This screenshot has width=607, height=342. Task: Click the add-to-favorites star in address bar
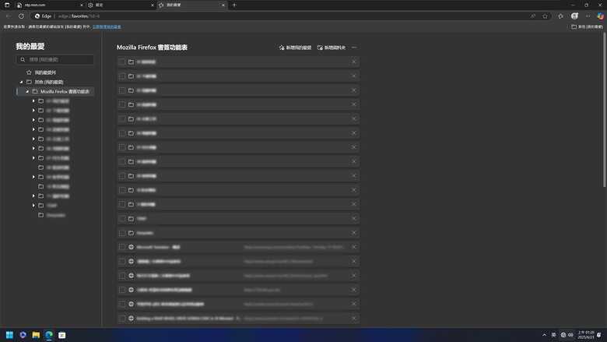(x=545, y=16)
